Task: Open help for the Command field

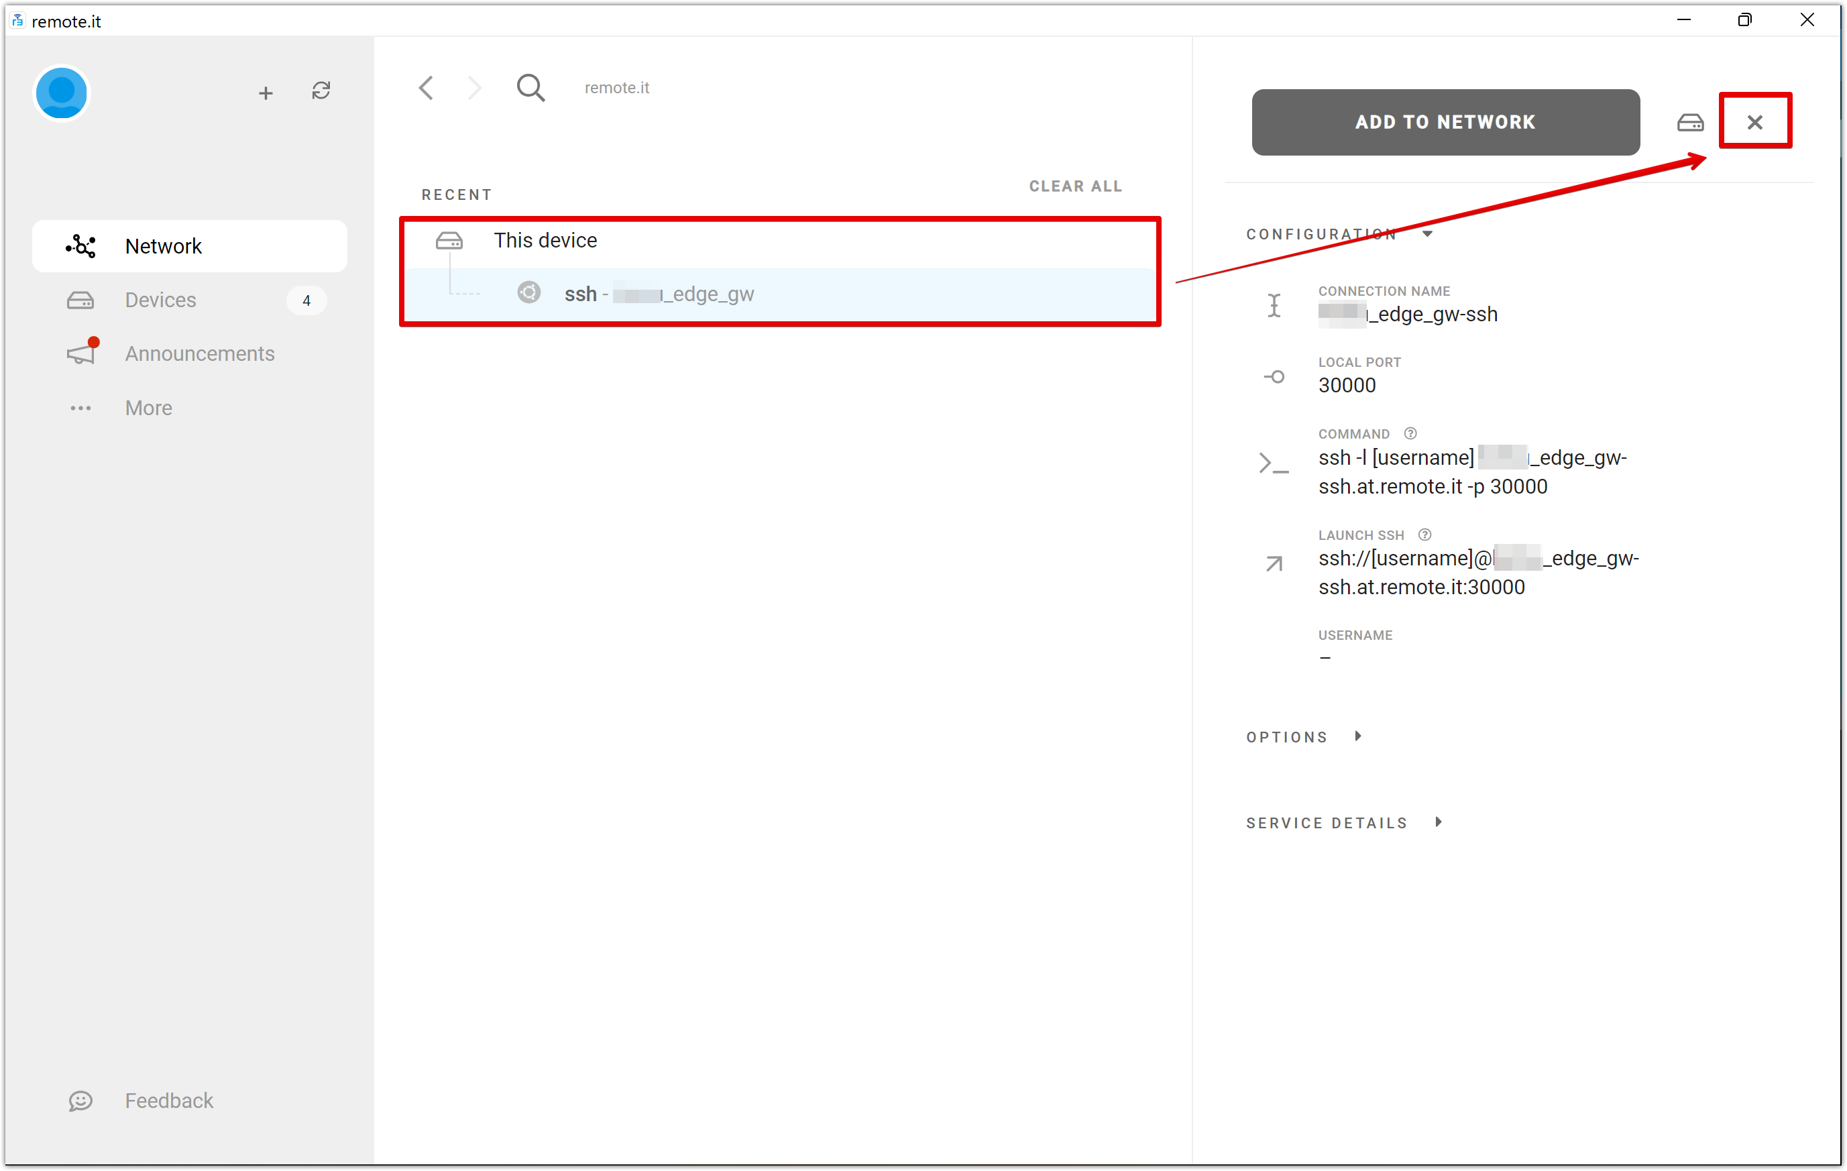Action: 1410,433
